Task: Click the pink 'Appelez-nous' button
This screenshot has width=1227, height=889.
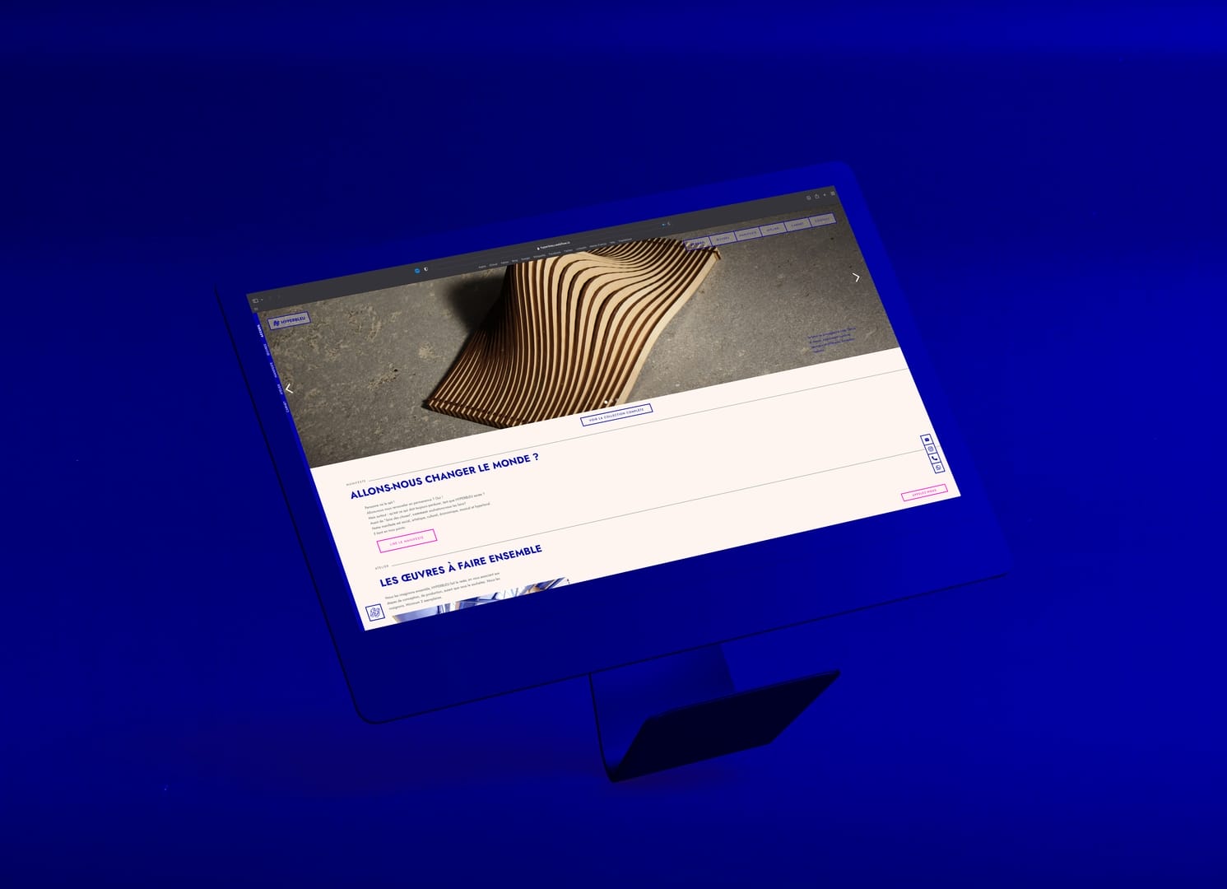Action: click(x=924, y=492)
